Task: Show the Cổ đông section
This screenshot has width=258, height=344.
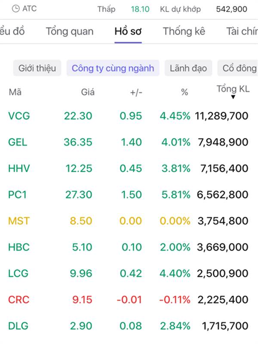Action: [x=240, y=68]
